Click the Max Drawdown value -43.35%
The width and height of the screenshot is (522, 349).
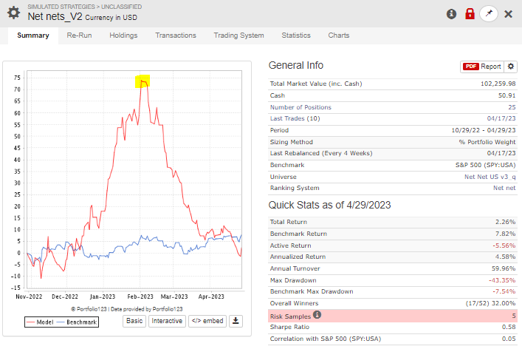click(502, 280)
